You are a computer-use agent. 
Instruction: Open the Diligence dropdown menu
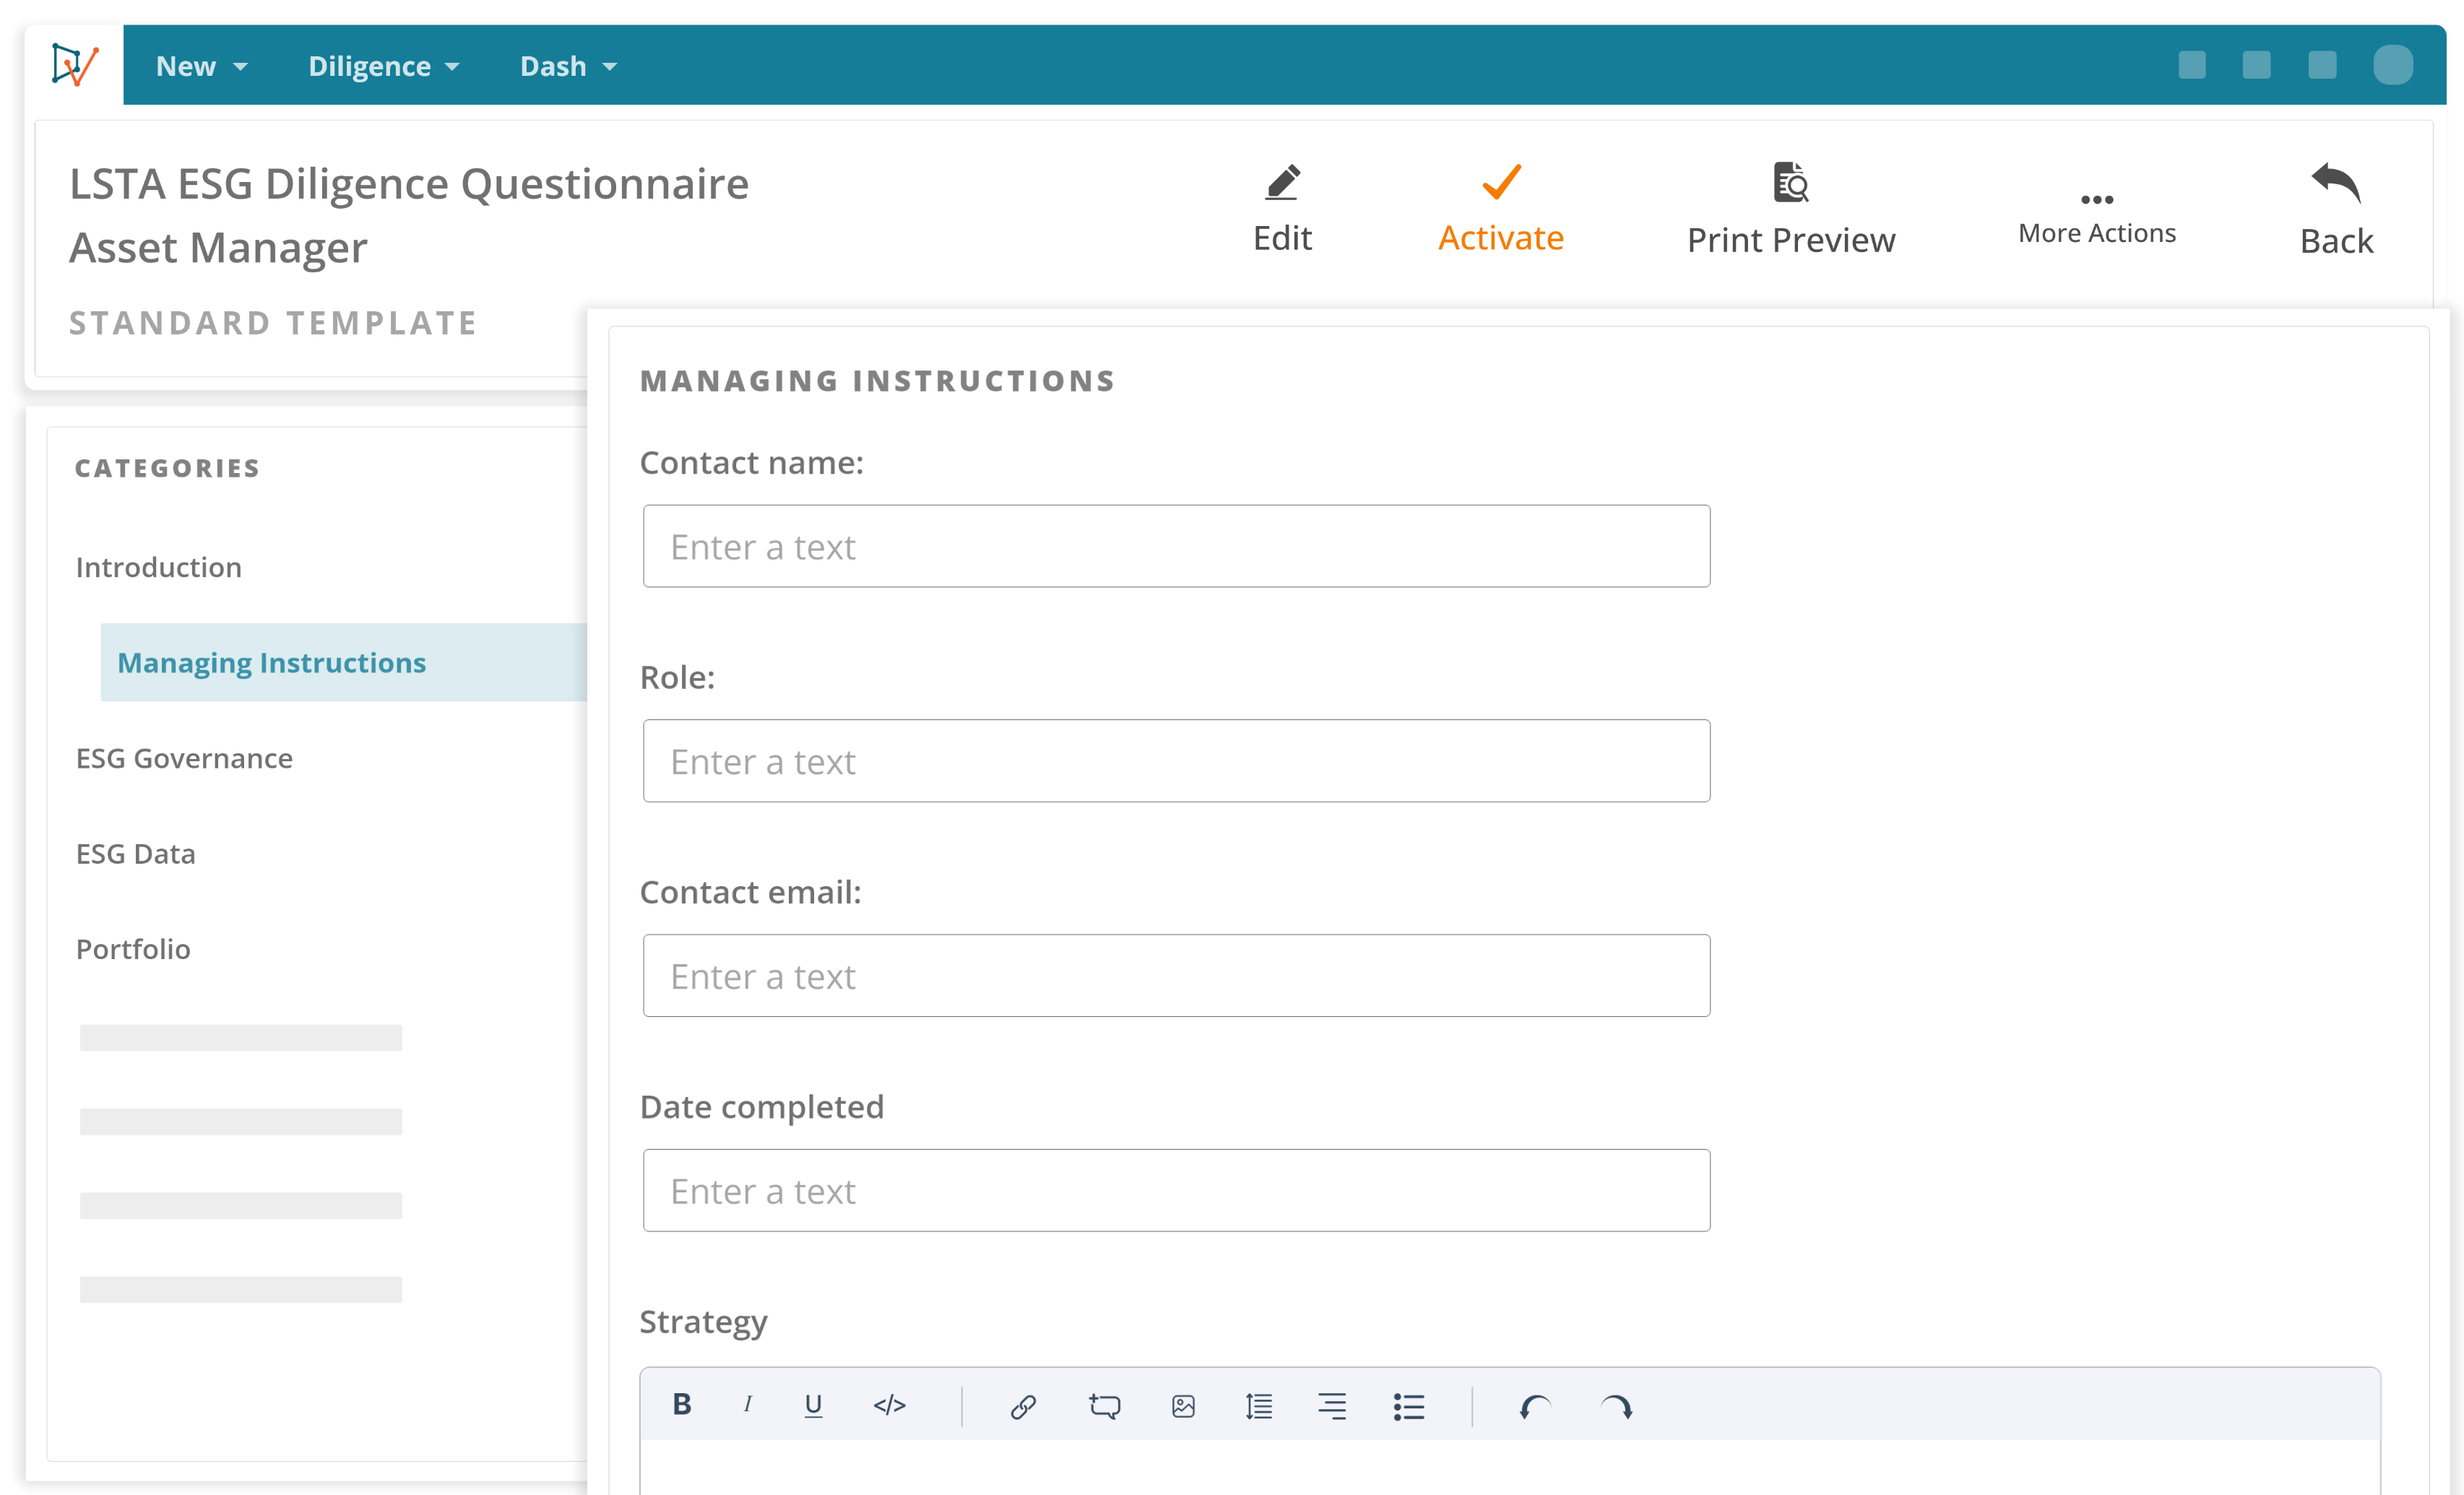pyautogui.click(x=383, y=66)
